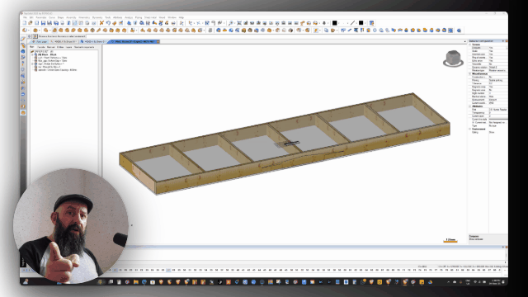The height and width of the screenshot is (297, 528).
Task: Click the Picking value field
Action: tap(497, 81)
